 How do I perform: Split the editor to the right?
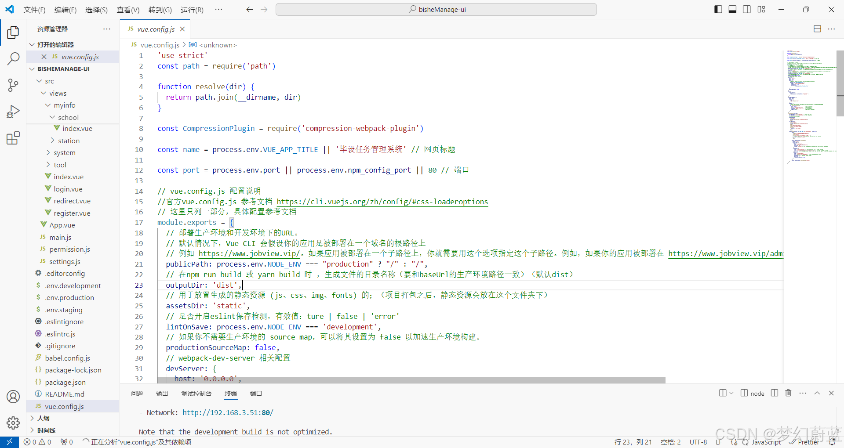(x=817, y=29)
